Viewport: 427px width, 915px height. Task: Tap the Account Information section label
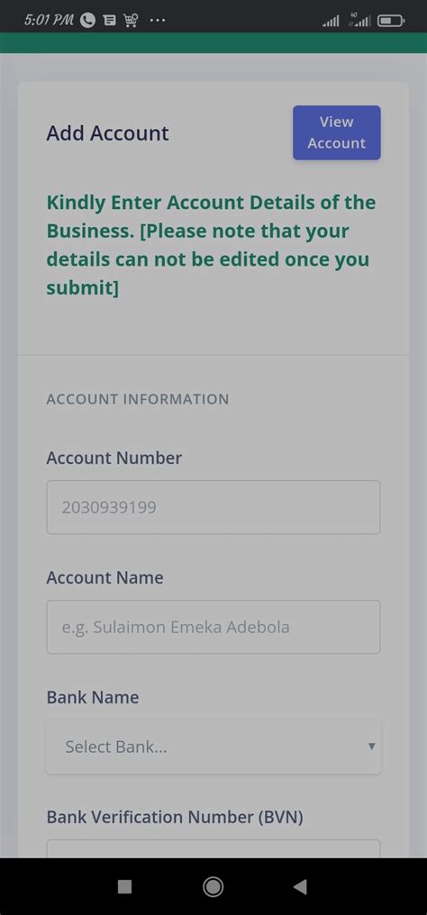point(138,399)
